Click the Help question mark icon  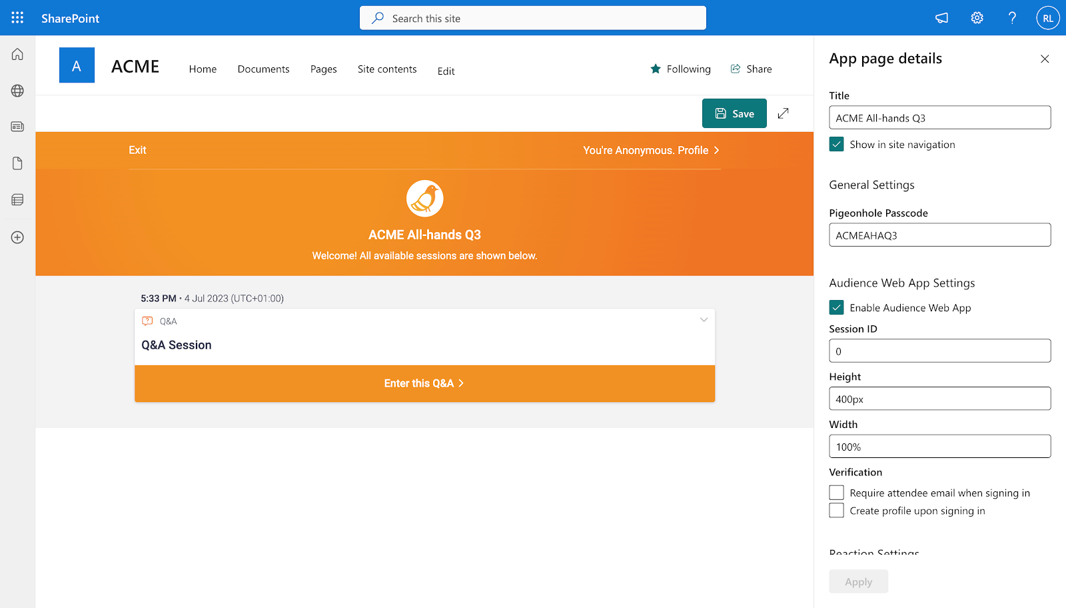tap(1011, 18)
